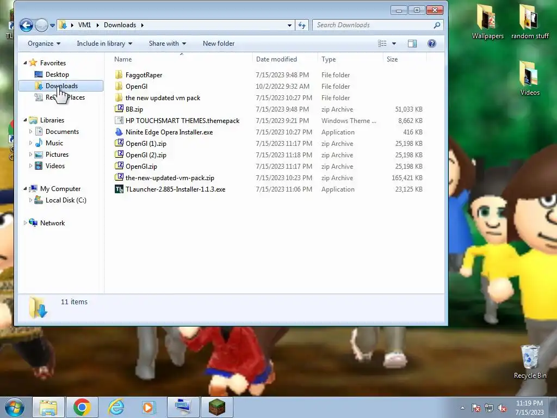Select the Pictures library
The height and width of the screenshot is (418, 557).
(57, 154)
